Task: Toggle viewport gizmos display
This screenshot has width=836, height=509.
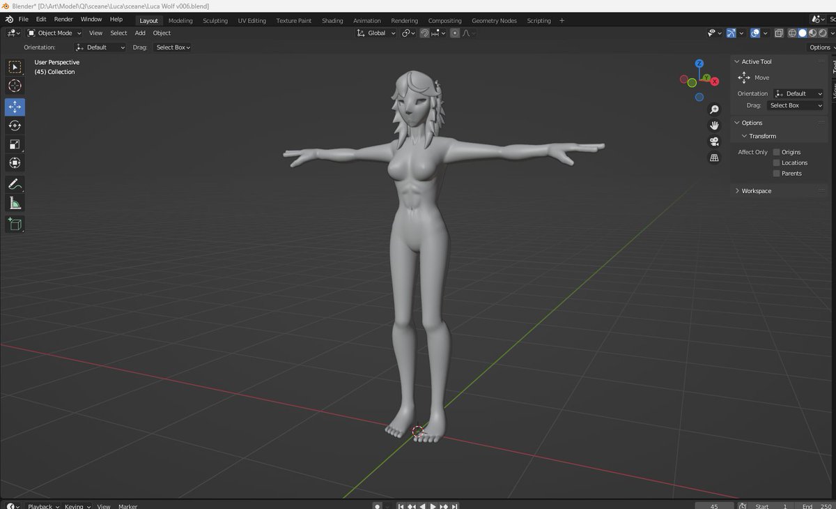Action: click(x=731, y=33)
